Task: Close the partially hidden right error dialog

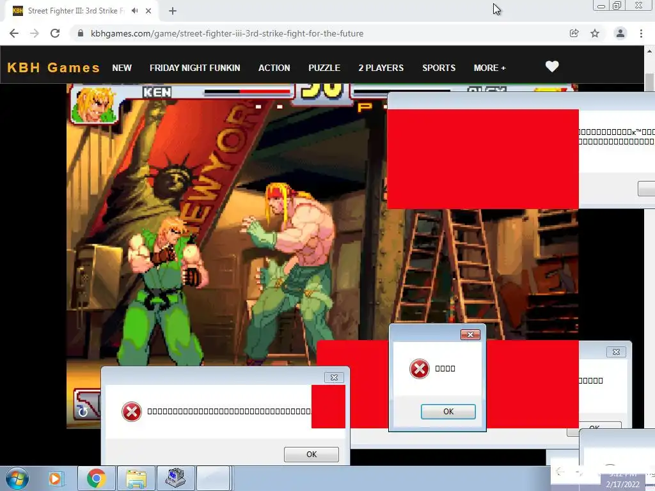Action: tap(616, 352)
